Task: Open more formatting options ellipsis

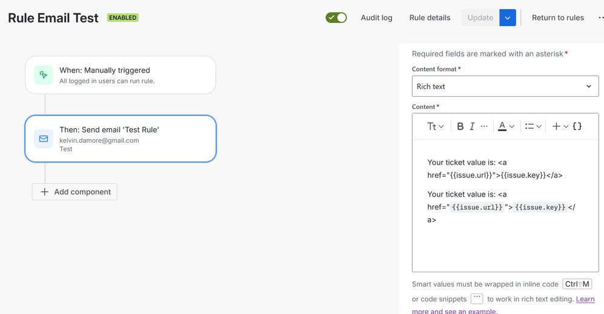Action: point(484,126)
